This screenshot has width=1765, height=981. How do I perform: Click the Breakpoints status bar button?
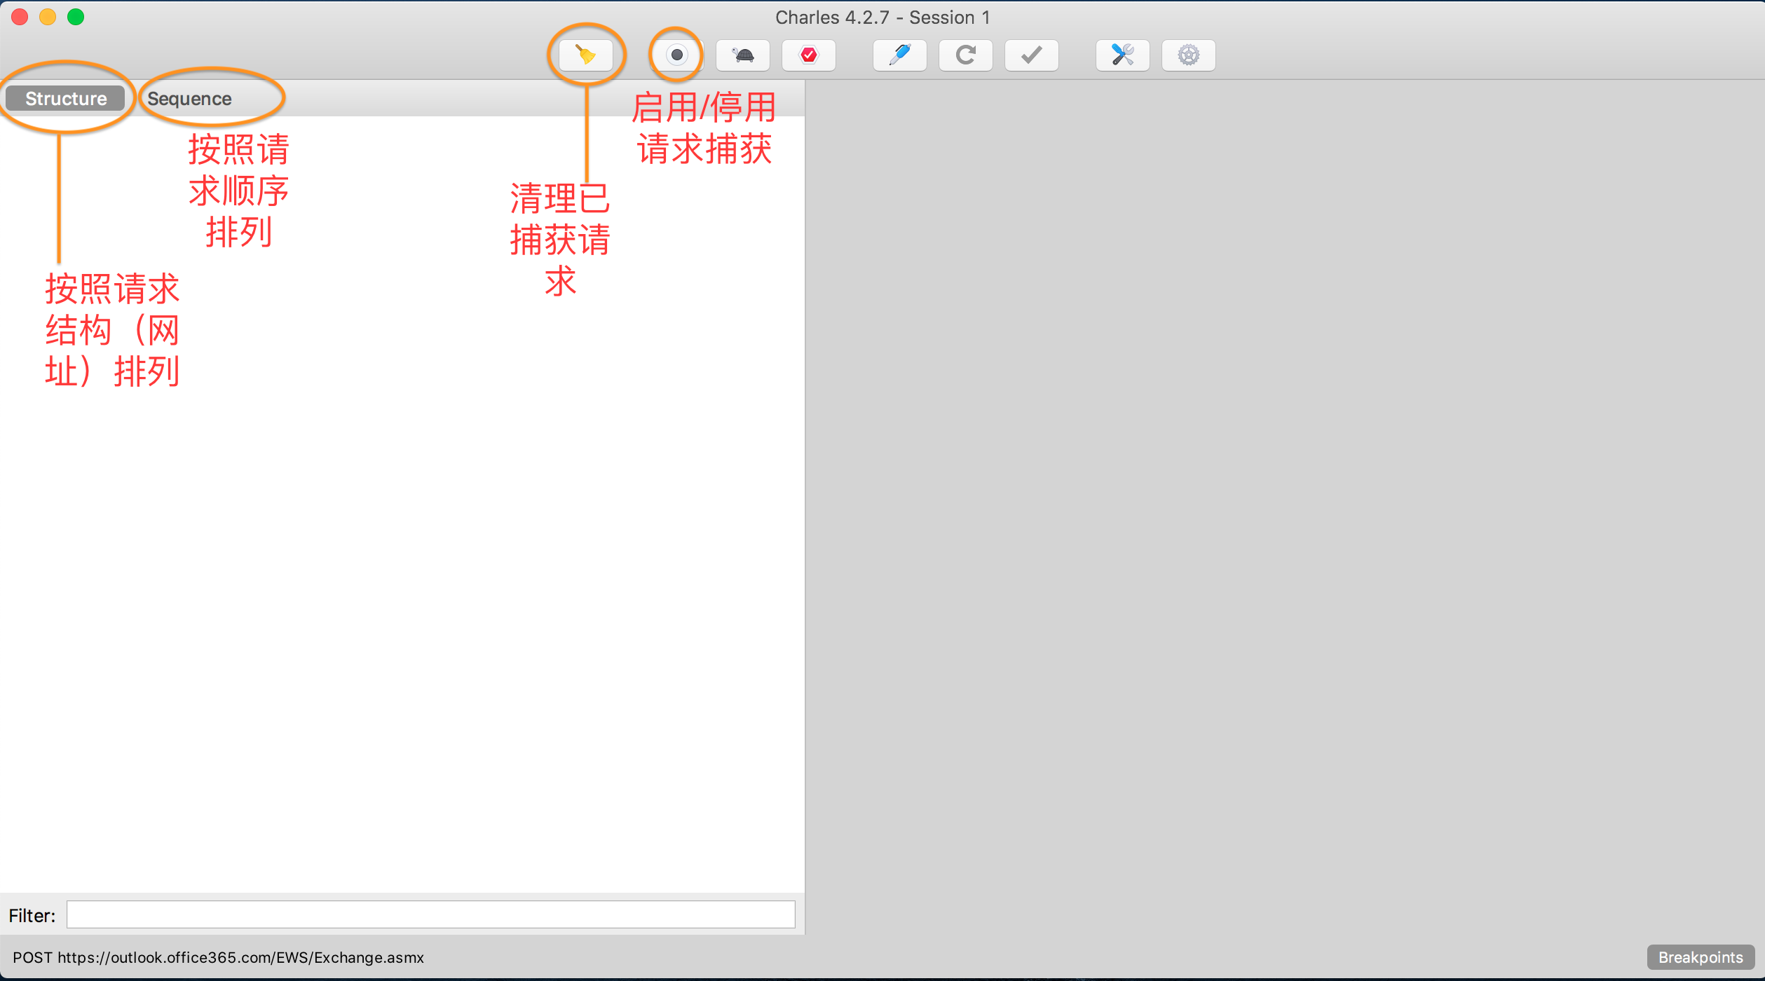(x=1700, y=957)
